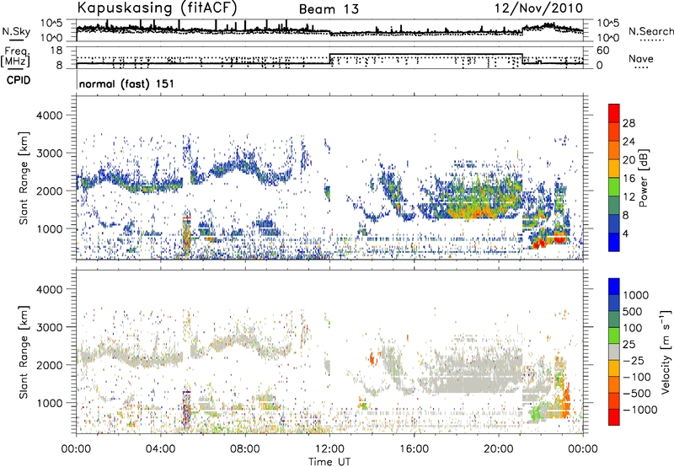
Task: Click the red top of power colorbar
Action: (614, 111)
